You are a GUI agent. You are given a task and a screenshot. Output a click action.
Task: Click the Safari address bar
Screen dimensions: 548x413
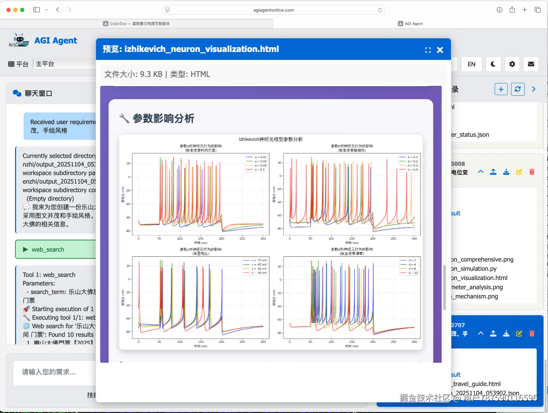[x=274, y=10]
